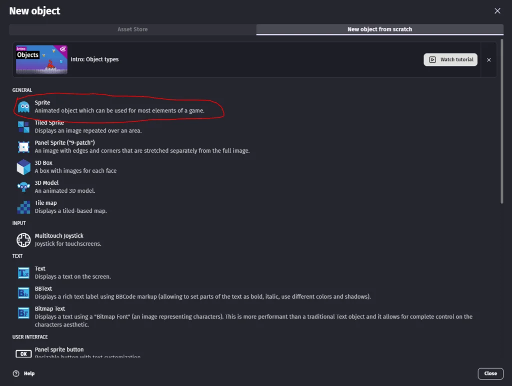This screenshot has width=512, height=386.
Task: Open the Help link
Action: click(24, 374)
